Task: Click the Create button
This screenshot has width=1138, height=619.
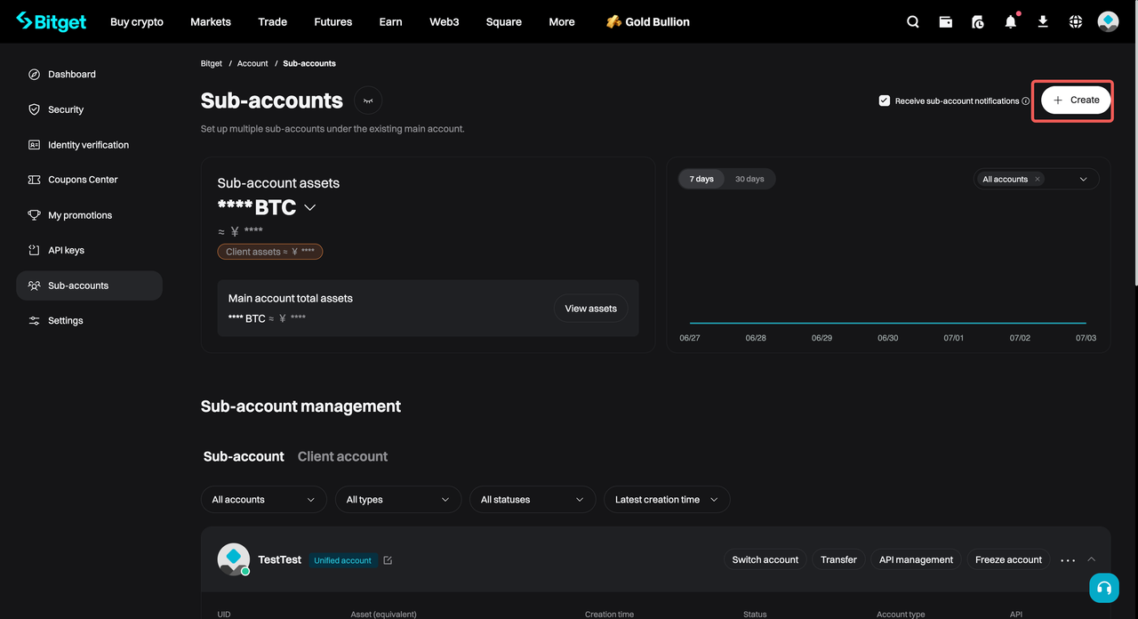Action: coord(1076,100)
